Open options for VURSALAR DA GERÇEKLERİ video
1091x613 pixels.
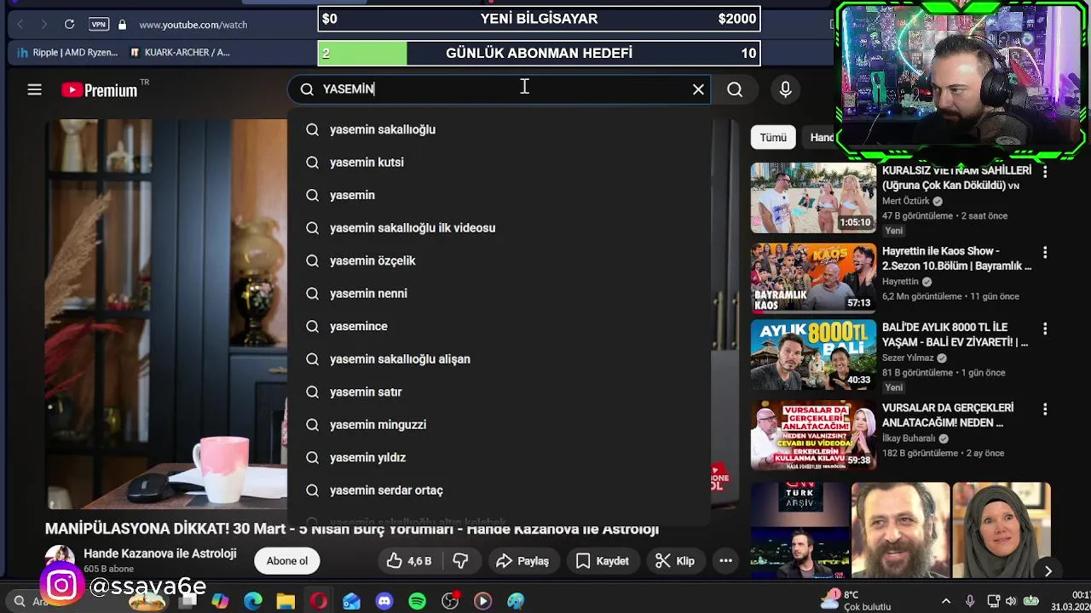click(x=1045, y=409)
